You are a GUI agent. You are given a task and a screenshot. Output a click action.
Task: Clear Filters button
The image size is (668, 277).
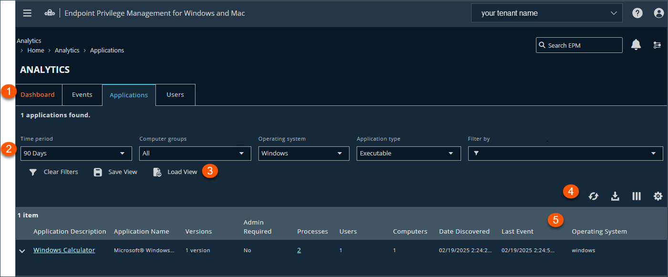pyautogui.click(x=53, y=172)
